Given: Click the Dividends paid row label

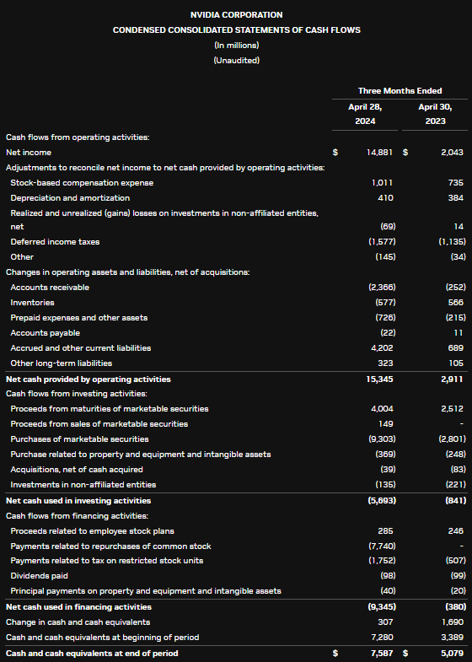Looking at the screenshot, I should click(x=40, y=576).
